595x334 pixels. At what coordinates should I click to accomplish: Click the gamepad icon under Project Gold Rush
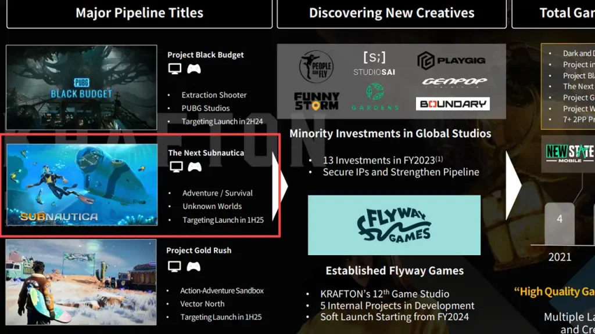(193, 266)
